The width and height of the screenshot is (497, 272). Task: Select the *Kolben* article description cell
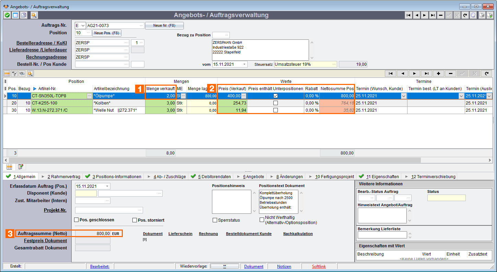coord(119,103)
